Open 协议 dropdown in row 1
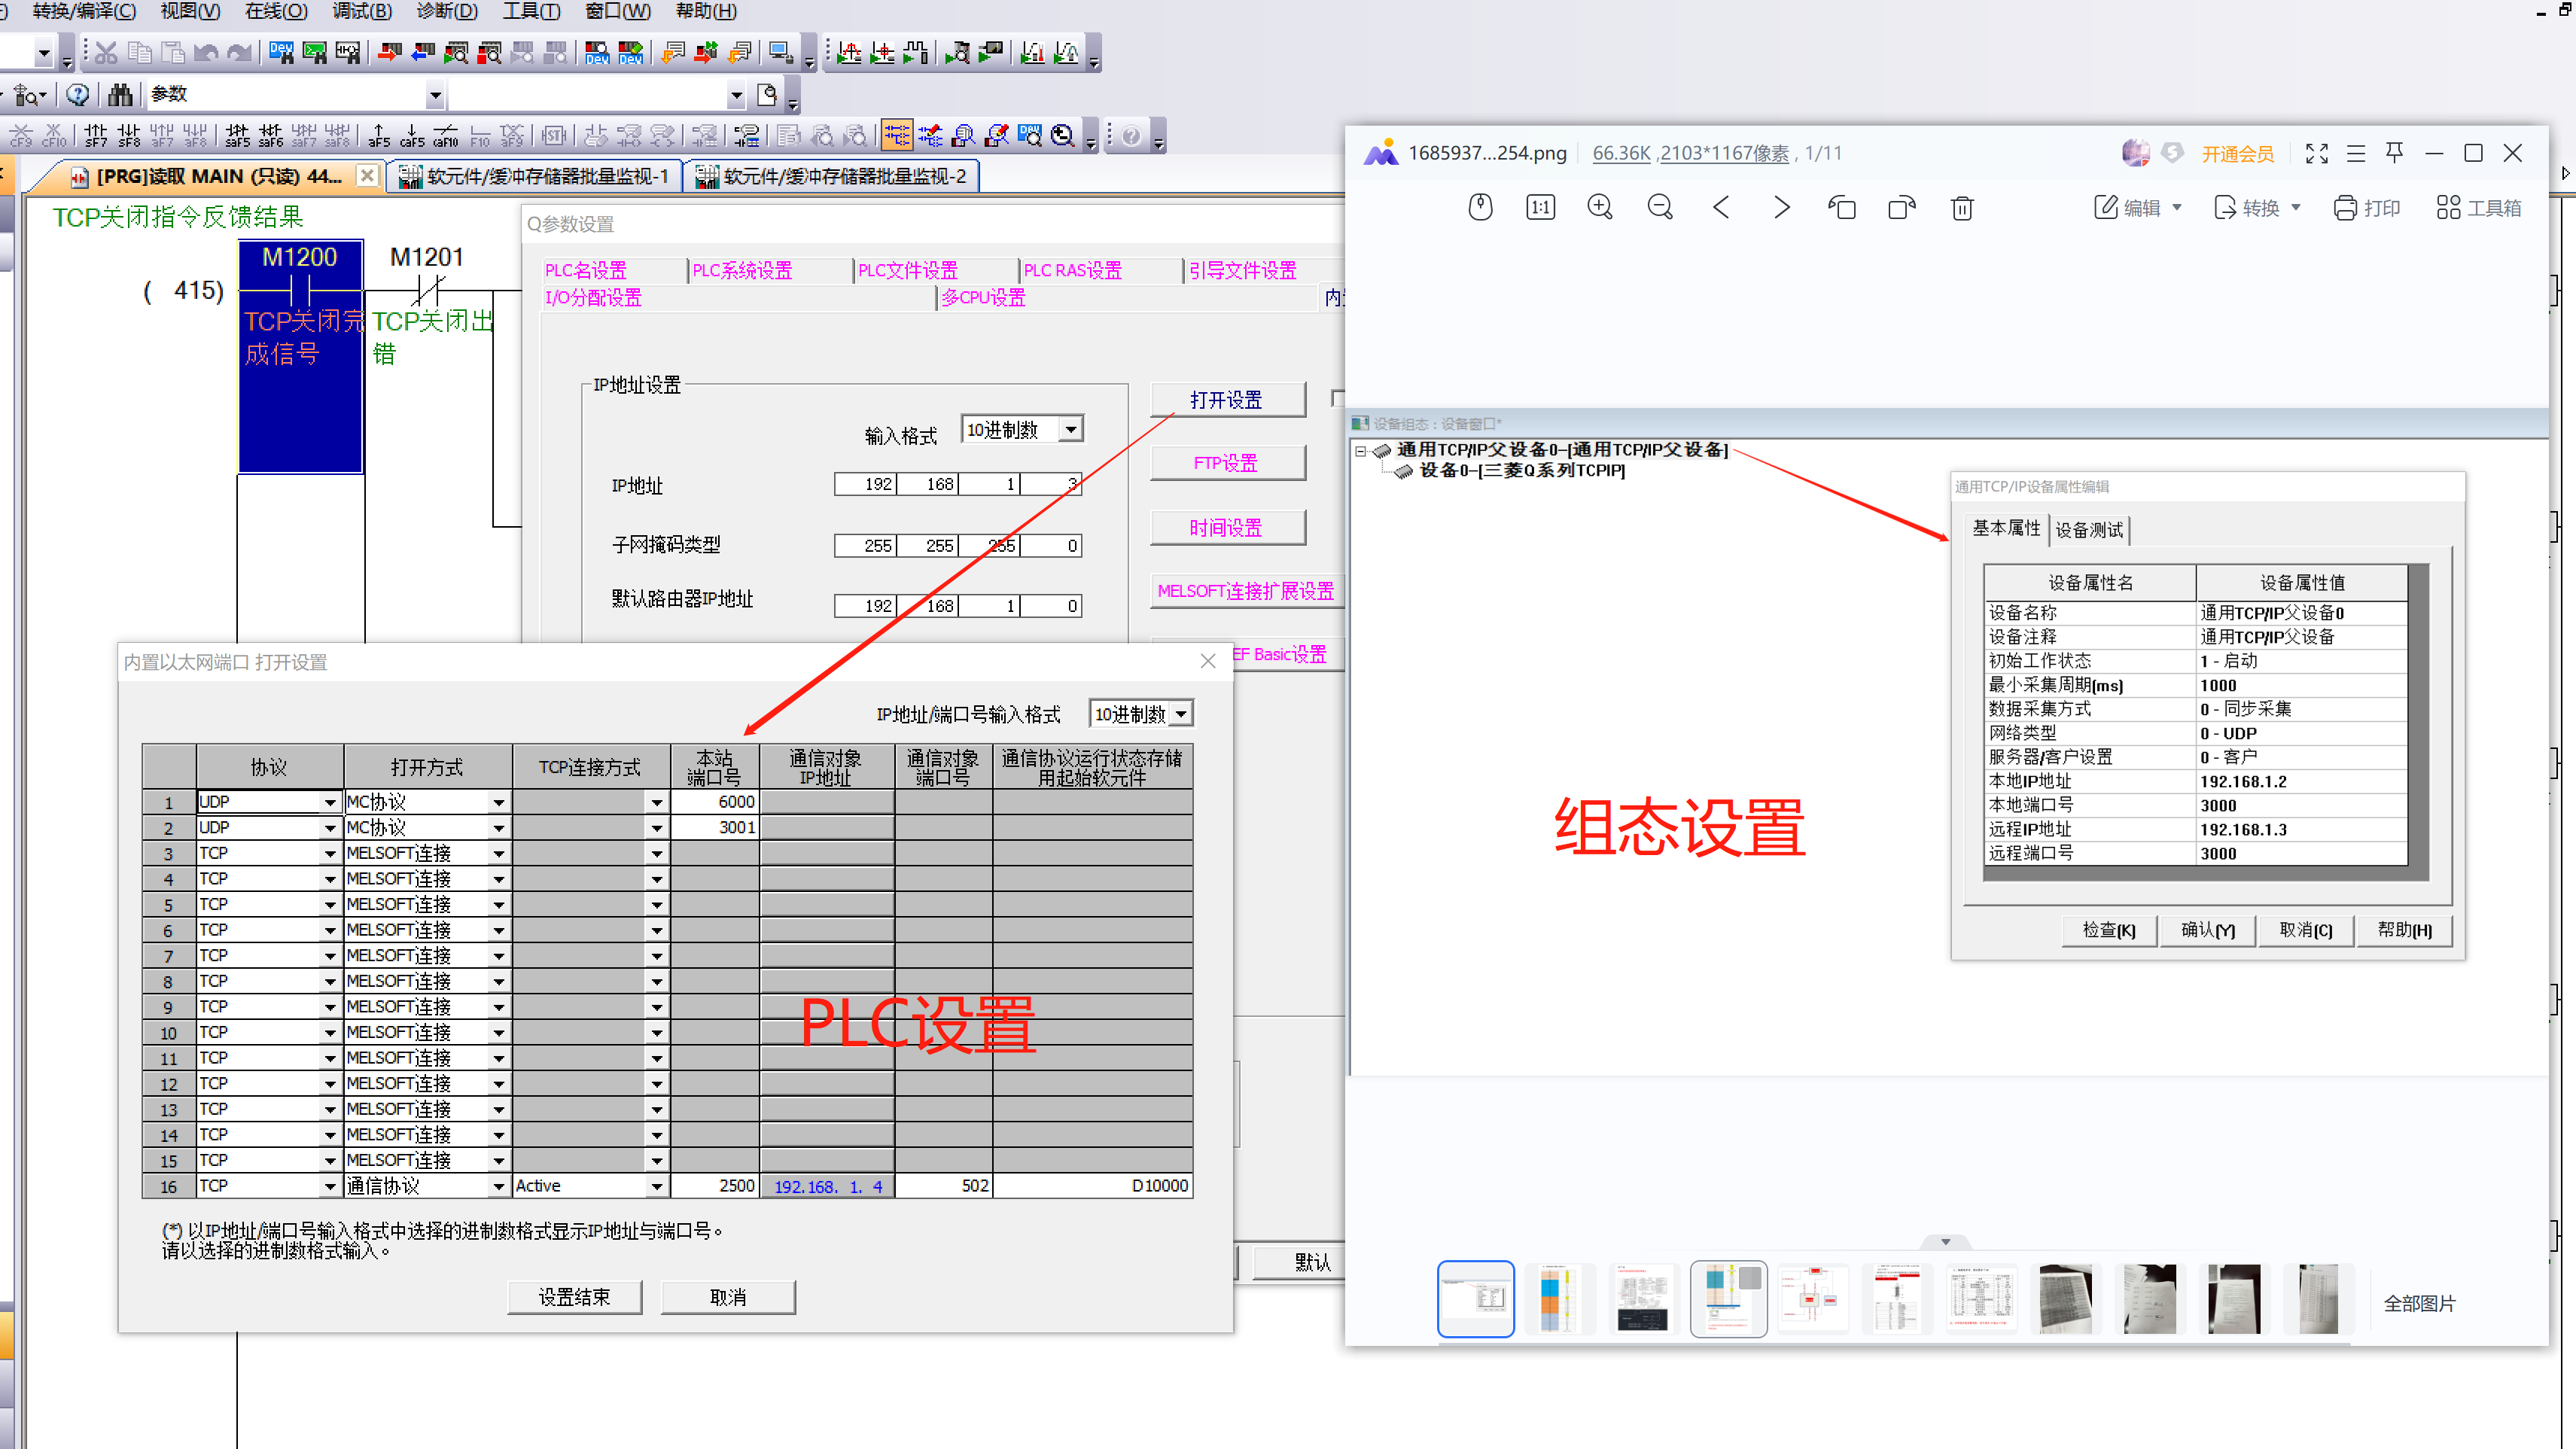This screenshot has height=1449, width=2576. click(329, 802)
